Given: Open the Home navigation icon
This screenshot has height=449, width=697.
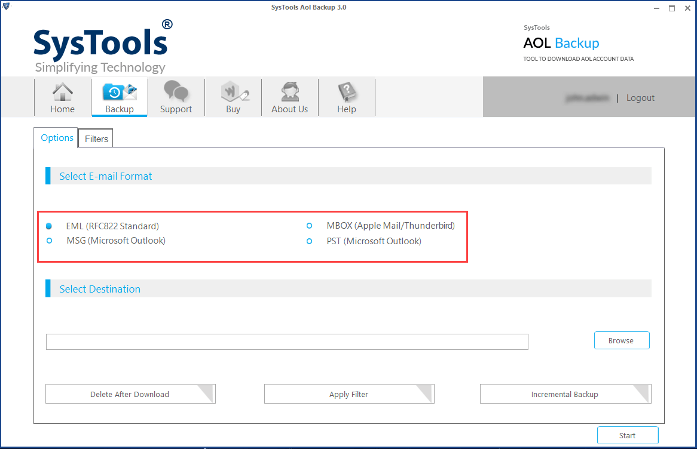Looking at the screenshot, I should tap(62, 97).
